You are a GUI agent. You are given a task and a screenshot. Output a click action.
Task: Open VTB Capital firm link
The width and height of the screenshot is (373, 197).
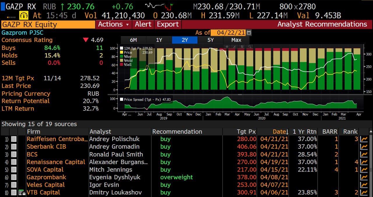[x=43, y=192]
